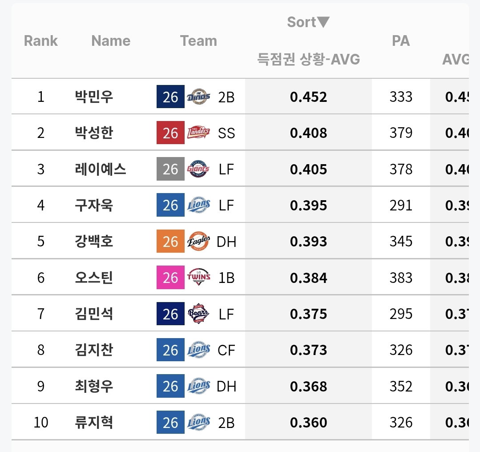Image resolution: width=480 pixels, height=452 pixels.
Task: Click the Sort descending arrow
Action: click(x=323, y=22)
